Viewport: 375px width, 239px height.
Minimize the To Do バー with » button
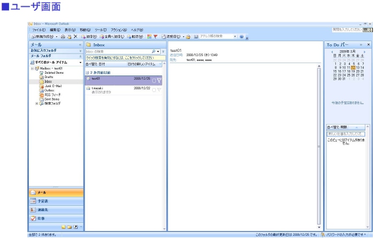(x=361, y=45)
